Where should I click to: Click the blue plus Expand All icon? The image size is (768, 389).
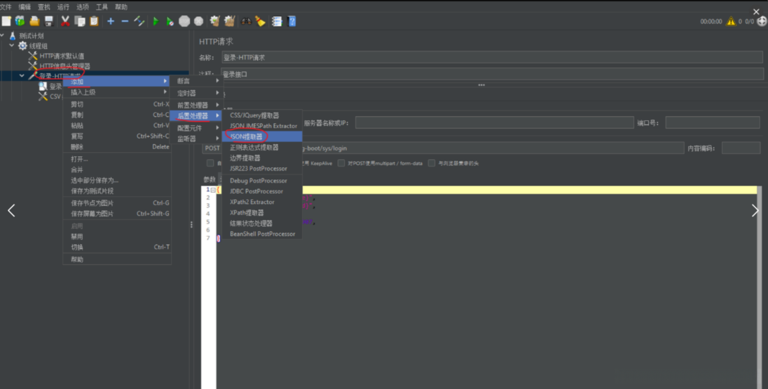point(110,21)
